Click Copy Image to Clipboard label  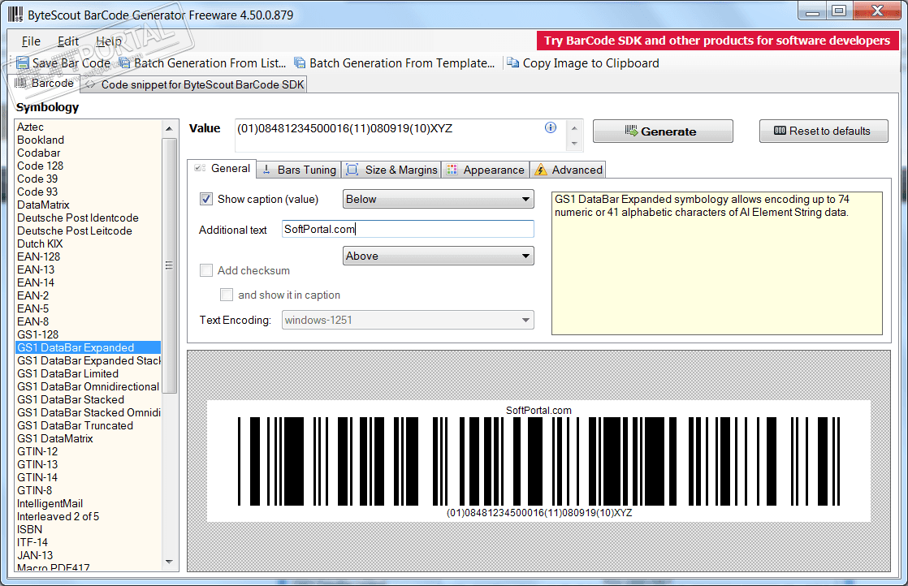[x=590, y=63]
